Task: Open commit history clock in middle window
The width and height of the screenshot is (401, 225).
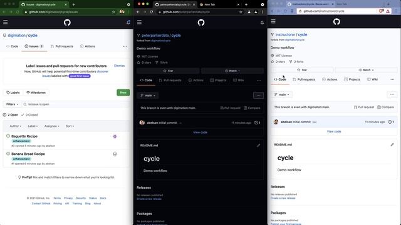Action: point(258,122)
